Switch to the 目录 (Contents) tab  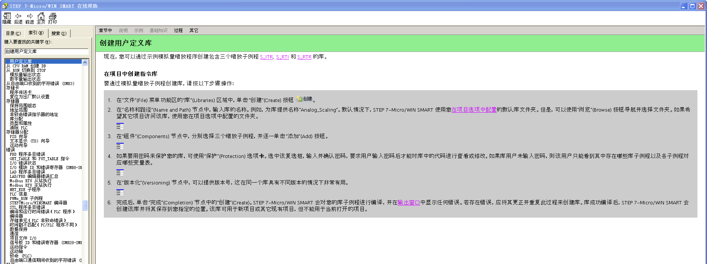[13, 34]
